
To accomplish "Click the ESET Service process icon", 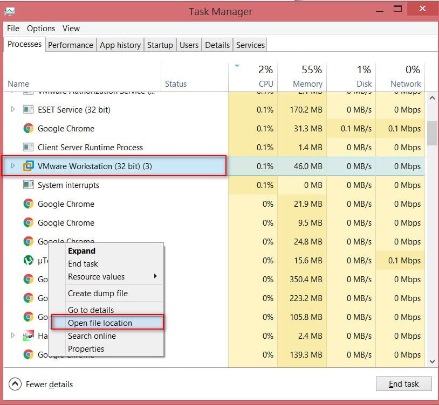I will click(x=28, y=109).
